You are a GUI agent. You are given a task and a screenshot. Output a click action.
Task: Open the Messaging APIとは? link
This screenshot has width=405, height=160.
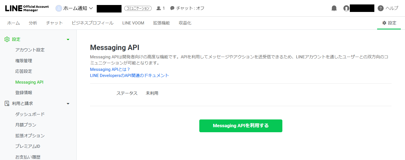tap(110, 69)
